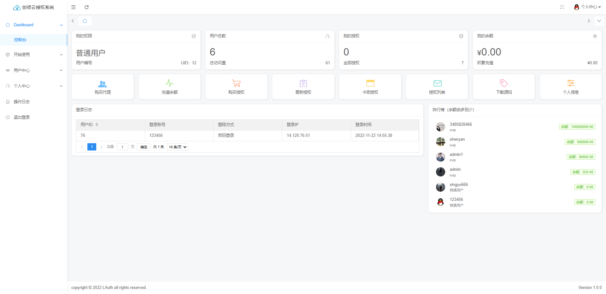Select the 卡密授权 card icon
606x294 pixels.
point(370,83)
